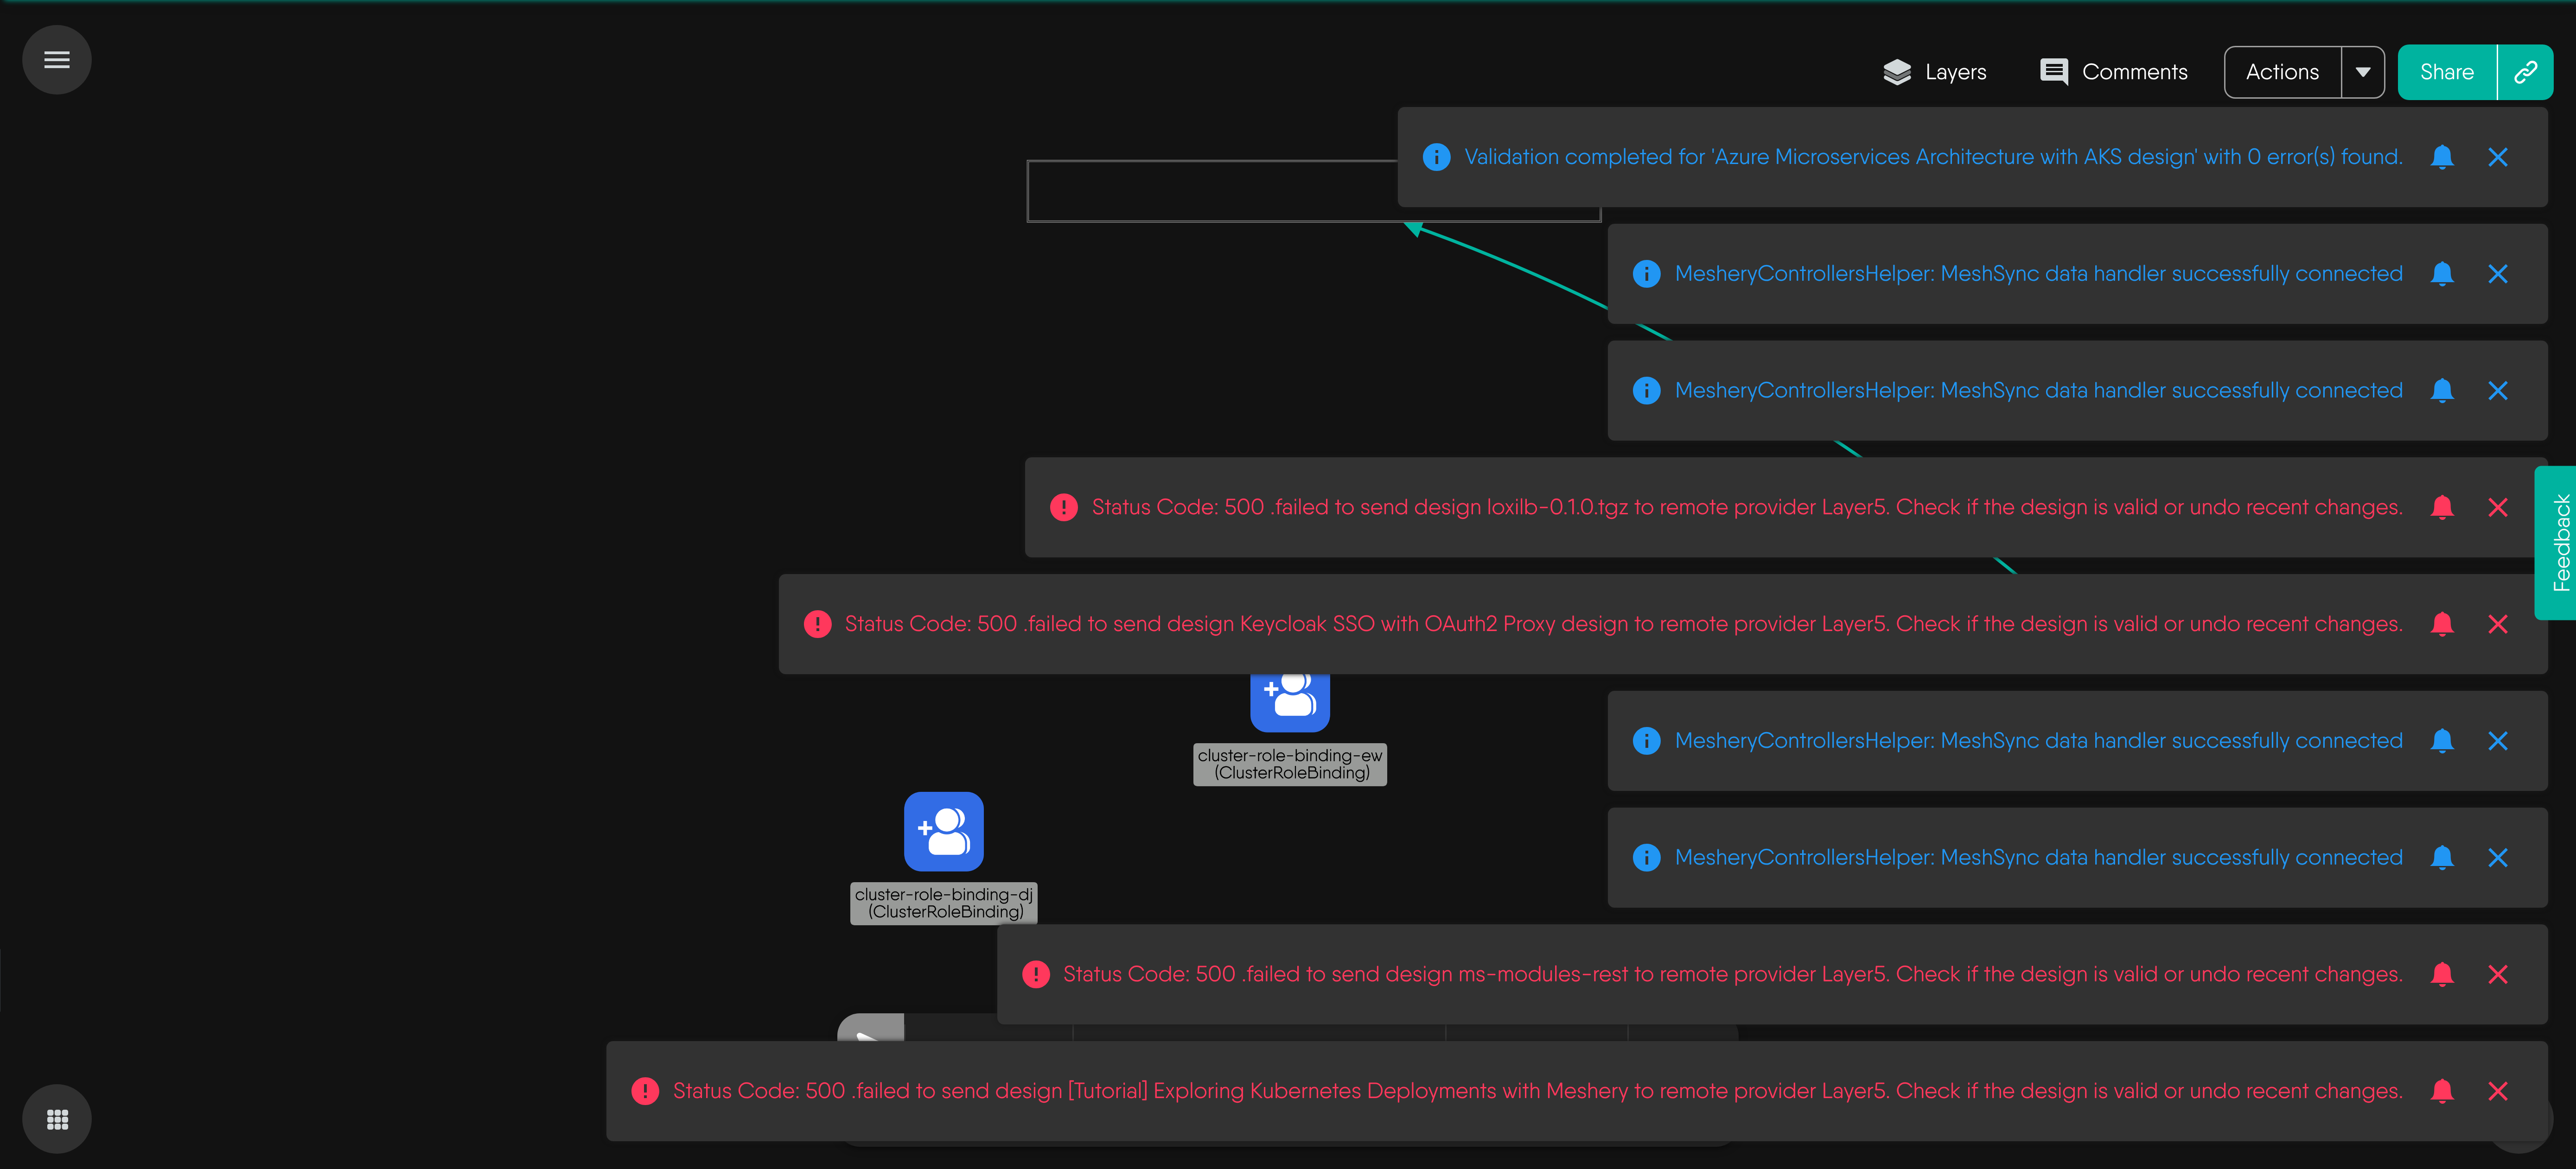Click bell on Keycloak SSO error notification
Viewport: 2576px width, 1169px height.
[x=2441, y=625]
